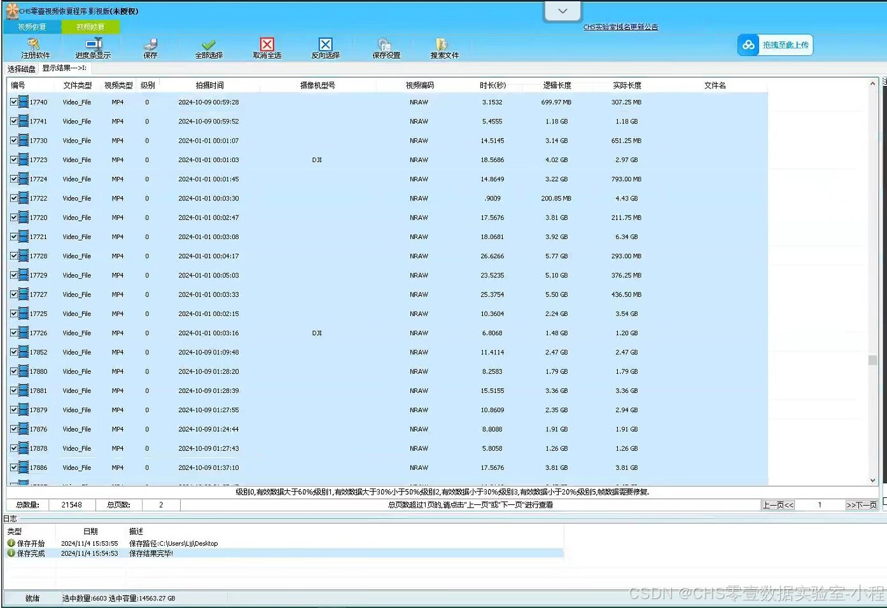Image resolution: width=887 pixels, height=608 pixels.
Task: Click the film icon for row 17740
Action: [24, 102]
